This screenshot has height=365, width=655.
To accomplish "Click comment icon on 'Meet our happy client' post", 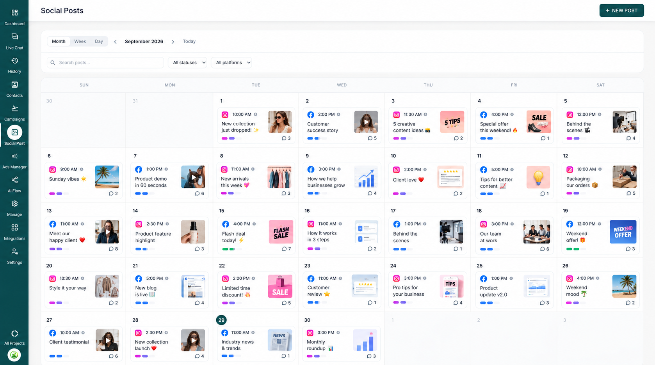I will 111,249.
